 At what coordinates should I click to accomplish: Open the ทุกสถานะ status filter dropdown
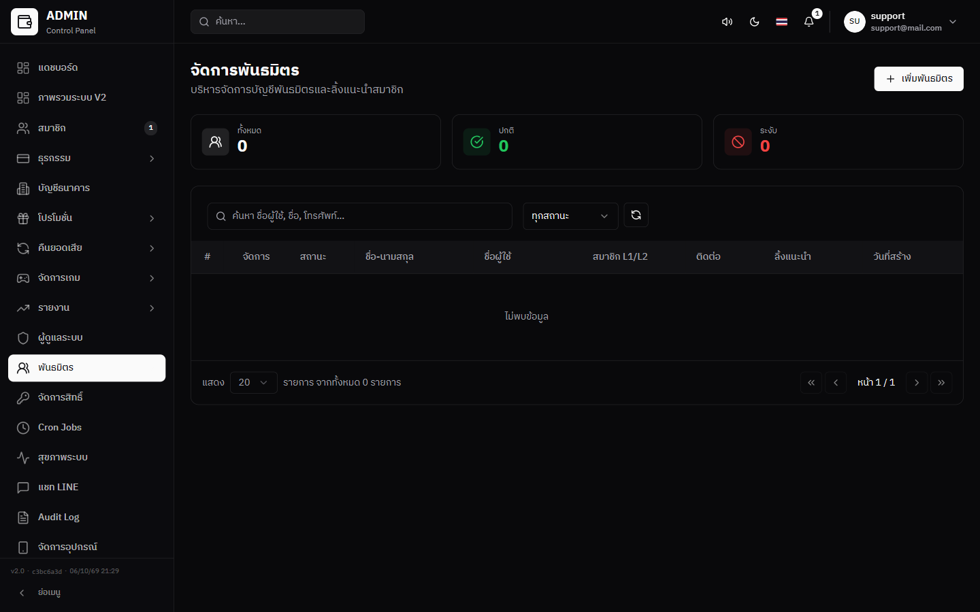tap(570, 216)
